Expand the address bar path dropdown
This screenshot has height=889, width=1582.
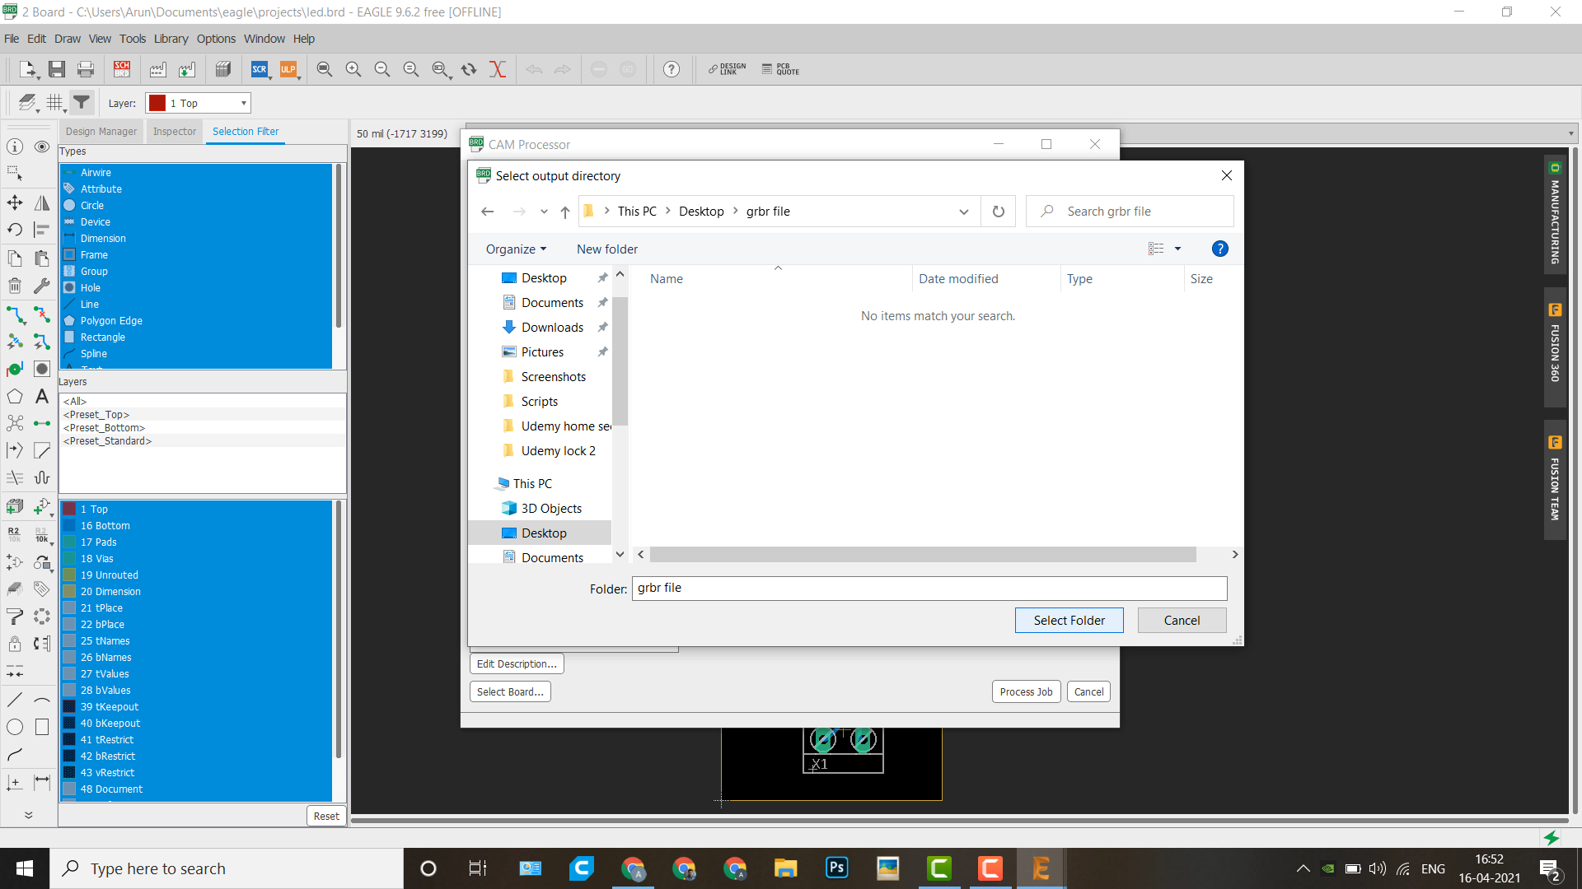click(963, 212)
